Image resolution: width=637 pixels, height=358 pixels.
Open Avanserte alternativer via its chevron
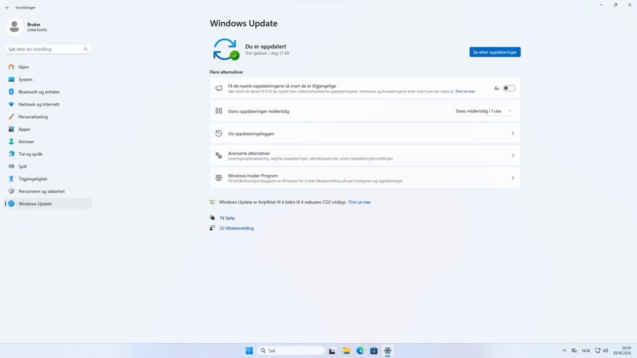(513, 155)
